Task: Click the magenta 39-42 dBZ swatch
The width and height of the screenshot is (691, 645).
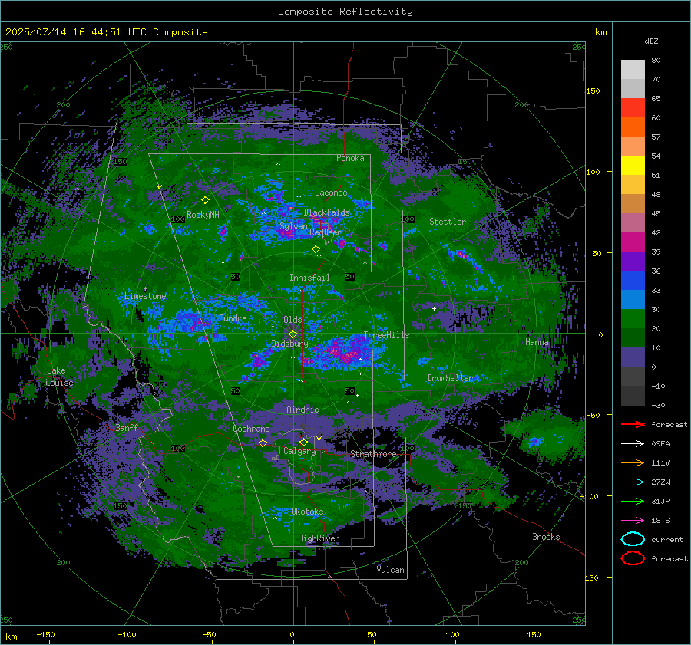Action: tap(633, 242)
